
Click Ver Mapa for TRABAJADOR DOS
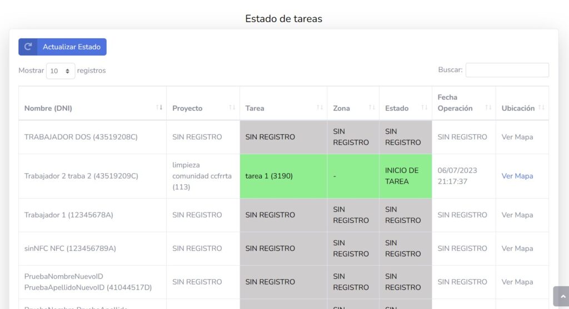click(517, 137)
